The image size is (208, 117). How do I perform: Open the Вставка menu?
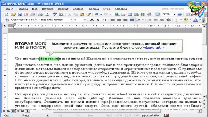[x=48, y=9]
